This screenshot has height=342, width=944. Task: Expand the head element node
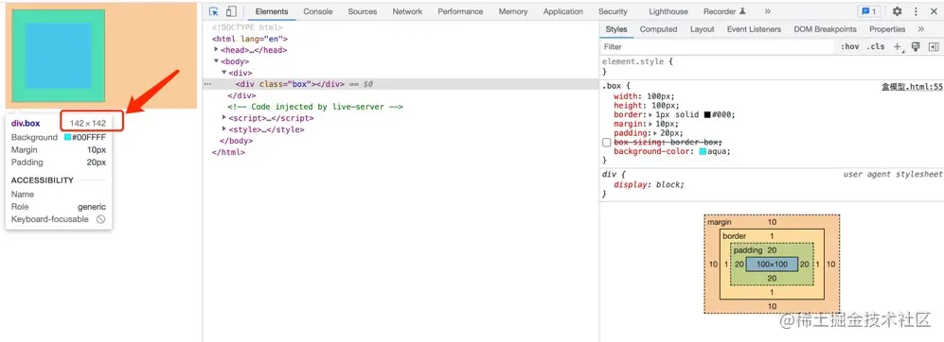click(216, 50)
